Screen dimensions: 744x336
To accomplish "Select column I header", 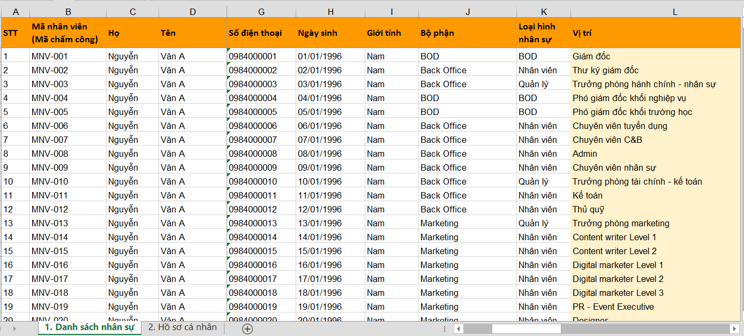I will coord(392,12).
